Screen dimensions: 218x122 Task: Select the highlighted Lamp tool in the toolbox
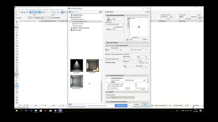17,86
